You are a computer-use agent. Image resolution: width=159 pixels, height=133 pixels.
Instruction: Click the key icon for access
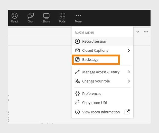[77, 72]
